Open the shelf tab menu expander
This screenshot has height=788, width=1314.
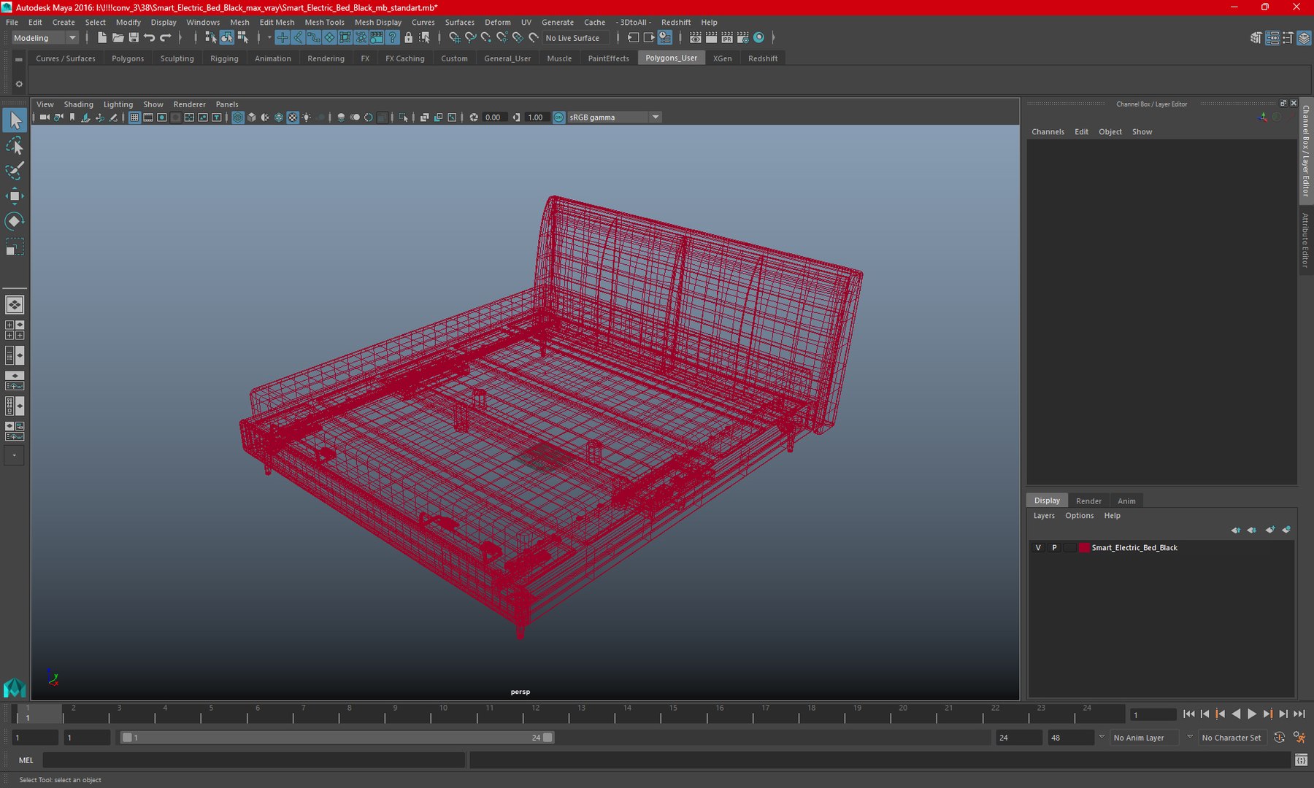19,59
